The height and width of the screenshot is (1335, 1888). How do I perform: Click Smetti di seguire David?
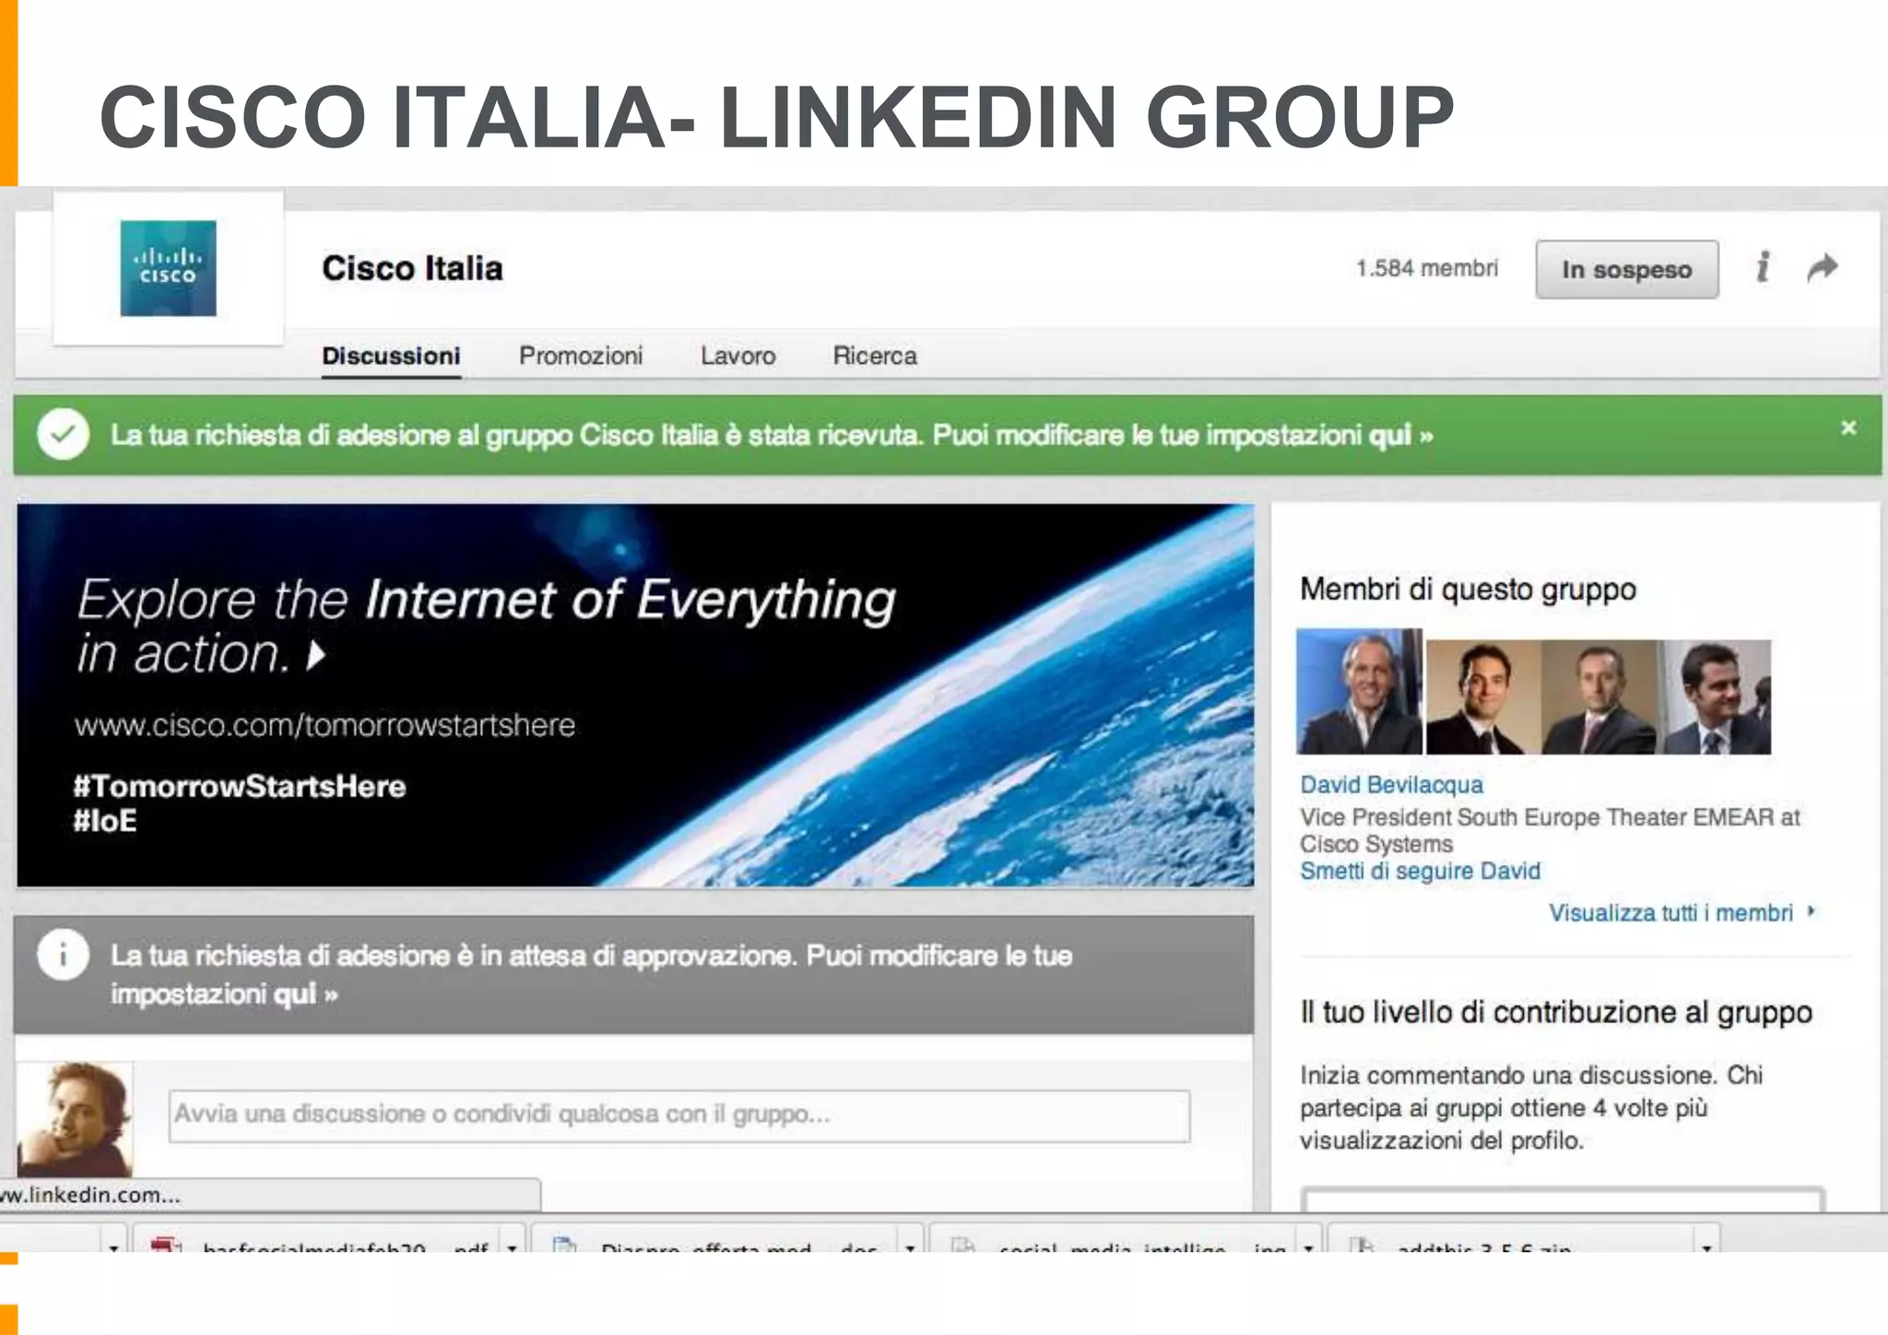point(1420,871)
